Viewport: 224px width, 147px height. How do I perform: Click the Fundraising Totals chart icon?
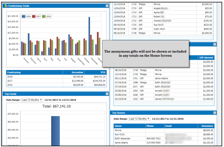(6, 6)
